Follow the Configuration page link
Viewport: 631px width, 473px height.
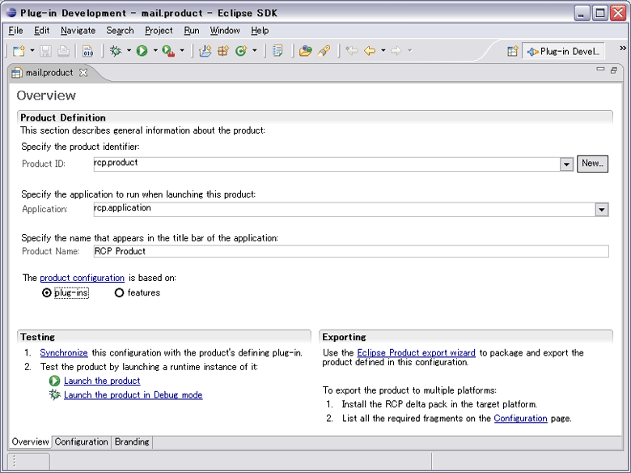(520, 419)
